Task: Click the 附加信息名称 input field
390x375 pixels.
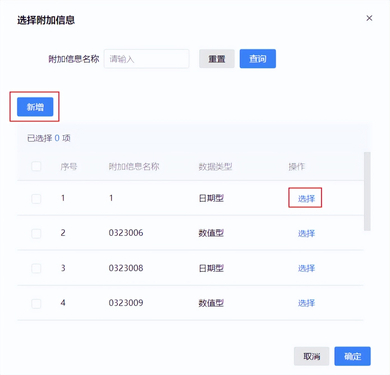Action: 146,59
